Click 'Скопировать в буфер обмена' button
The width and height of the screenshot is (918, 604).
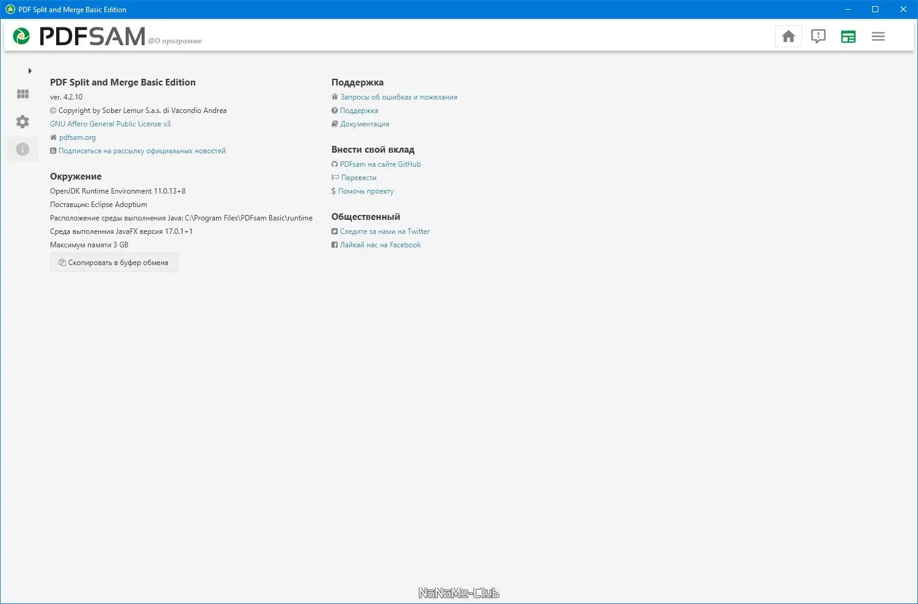tap(114, 263)
